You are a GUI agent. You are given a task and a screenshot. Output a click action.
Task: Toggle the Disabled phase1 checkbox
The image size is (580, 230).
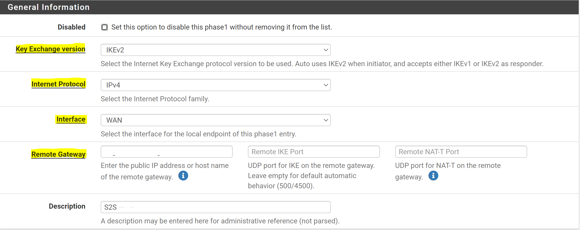pos(105,27)
